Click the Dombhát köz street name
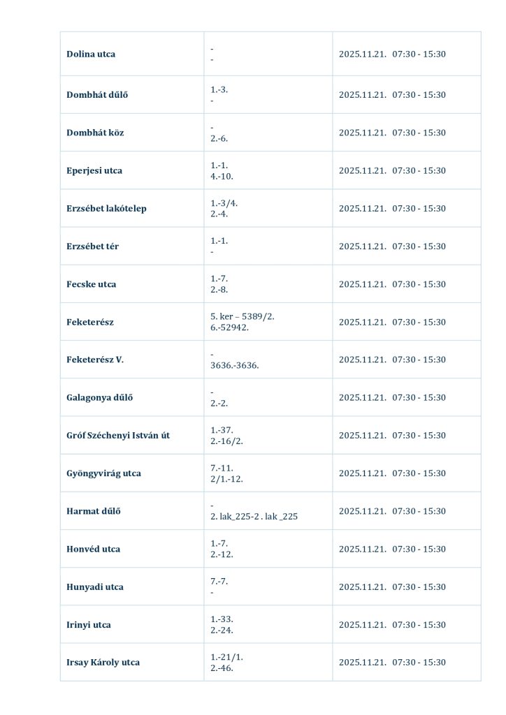The height and width of the screenshot is (715, 506). [x=95, y=133]
